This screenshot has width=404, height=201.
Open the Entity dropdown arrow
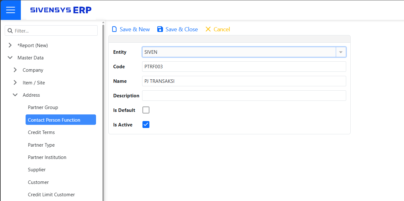click(x=341, y=52)
